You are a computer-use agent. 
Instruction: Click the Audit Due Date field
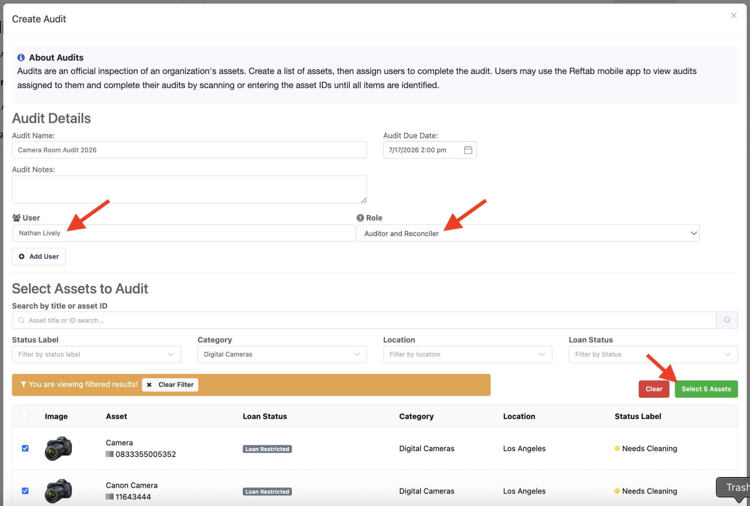tap(430, 150)
